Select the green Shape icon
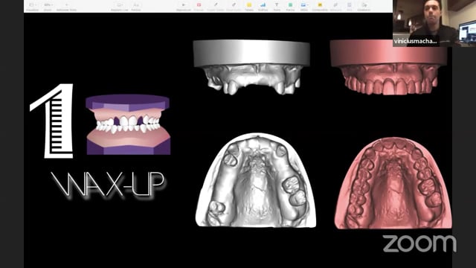Screen dimensions: 476x268 coord(290,5)
